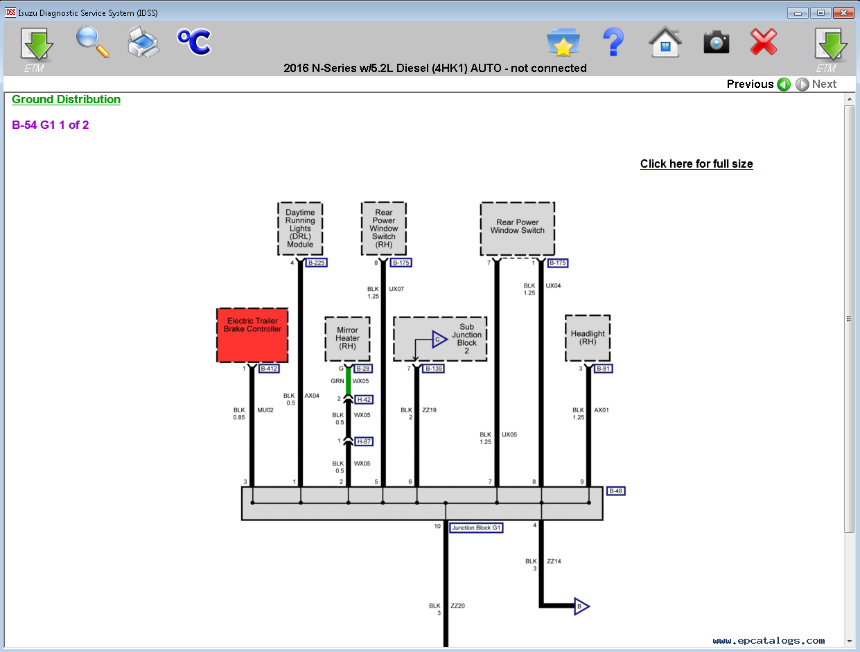Select B-175 label under Rear Power Window Switch (RH)

[x=401, y=263]
